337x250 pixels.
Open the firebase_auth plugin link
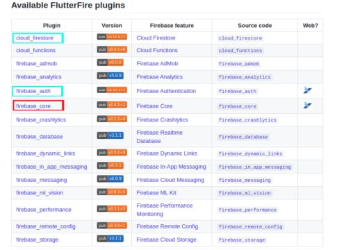33,91
